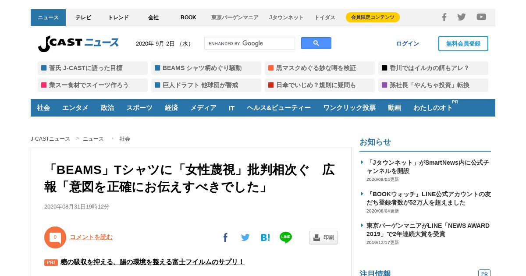
Task: Share the article via LINE
Action: (x=286, y=237)
